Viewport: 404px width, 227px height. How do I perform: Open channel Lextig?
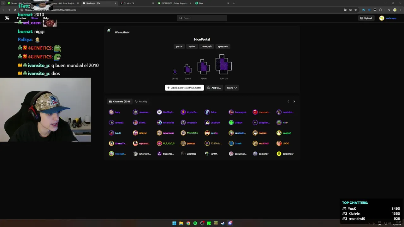point(211,133)
